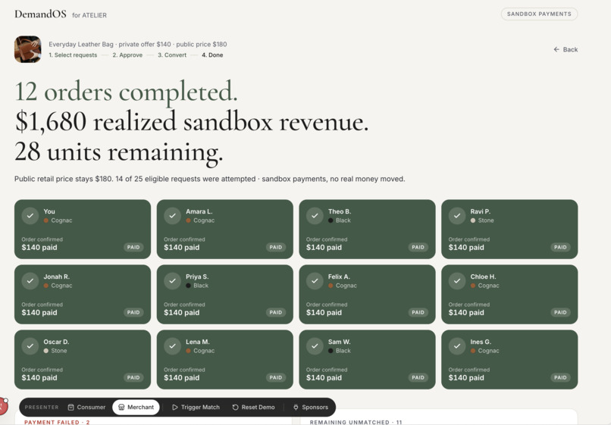Viewport: 611px width, 425px height.
Task: Click the 'PAYMENT FAILED · 2' section heading
Action: tap(57, 422)
